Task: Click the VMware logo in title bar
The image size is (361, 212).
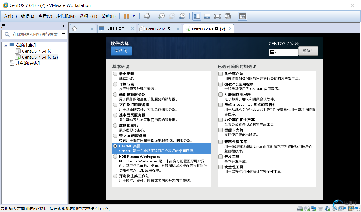Action: pos(5,5)
